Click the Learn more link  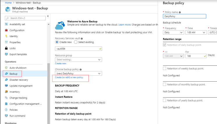click(x=124, y=25)
